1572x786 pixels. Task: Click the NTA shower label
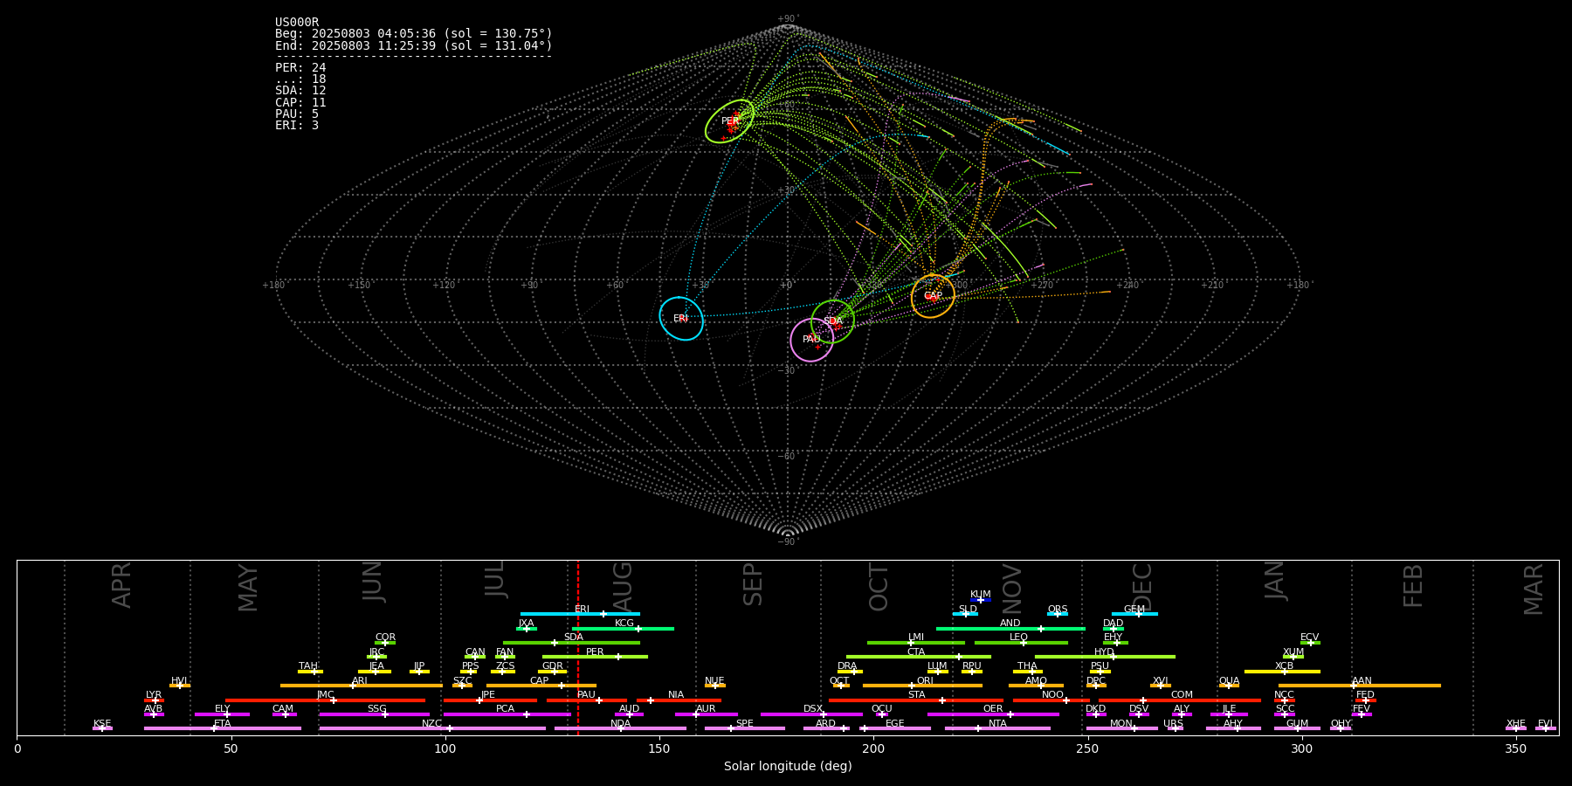[997, 724]
